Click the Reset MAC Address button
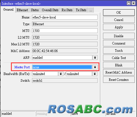Screen dimensions: 137x117 pyautogui.click(x=119, y=72)
